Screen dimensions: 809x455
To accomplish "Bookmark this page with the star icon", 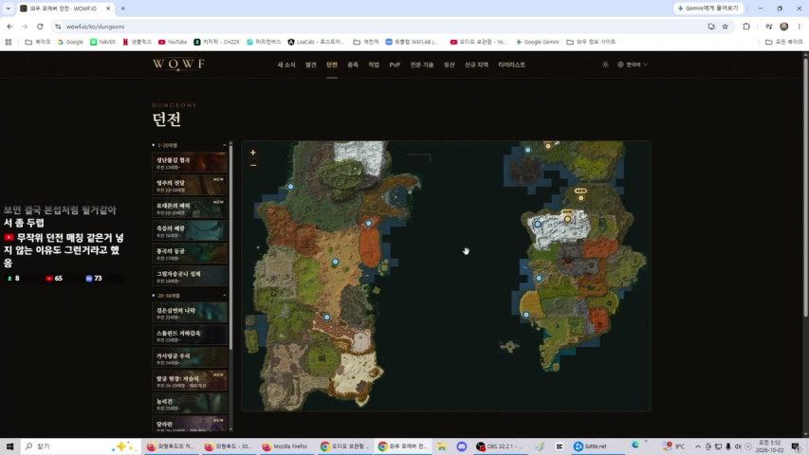I will 725,27.
